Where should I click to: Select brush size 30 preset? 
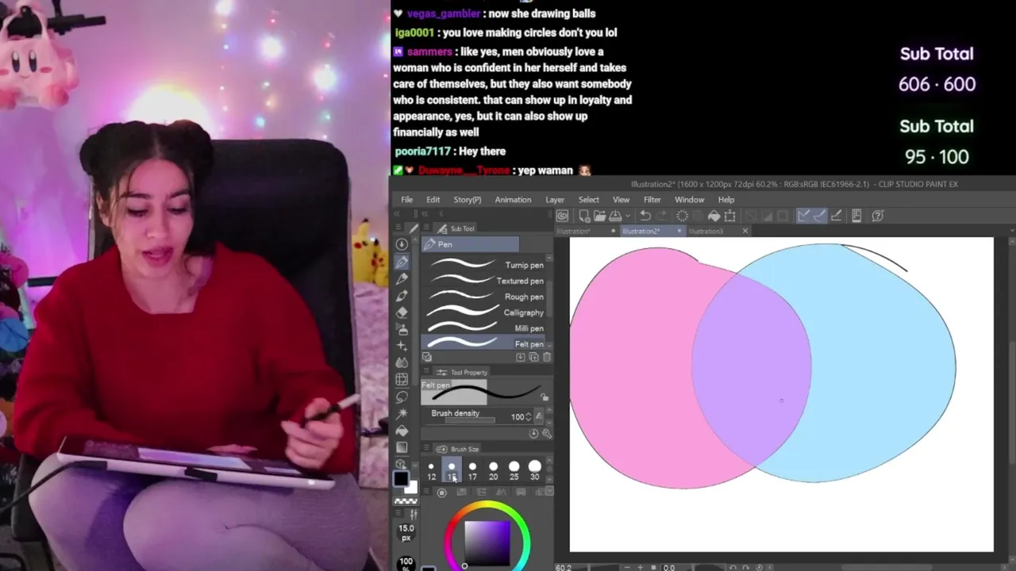[535, 471]
